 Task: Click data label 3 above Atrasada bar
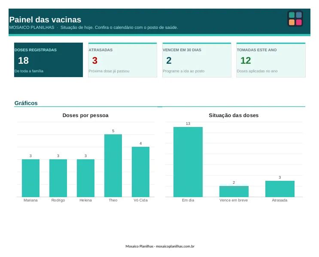tap(280, 177)
